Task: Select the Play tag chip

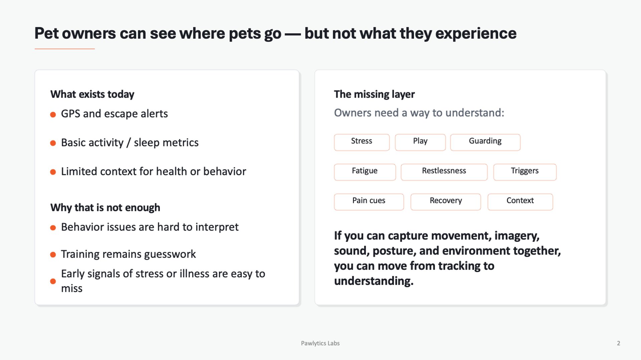Action: tap(420, 142)
